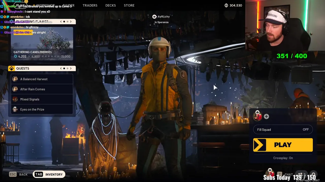Go to next Flickering Flames event page
The height and width of the screenshot is (182, 325).
coord(71,21)
